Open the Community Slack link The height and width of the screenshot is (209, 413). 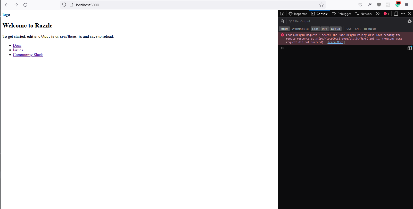tap(28, 55)
